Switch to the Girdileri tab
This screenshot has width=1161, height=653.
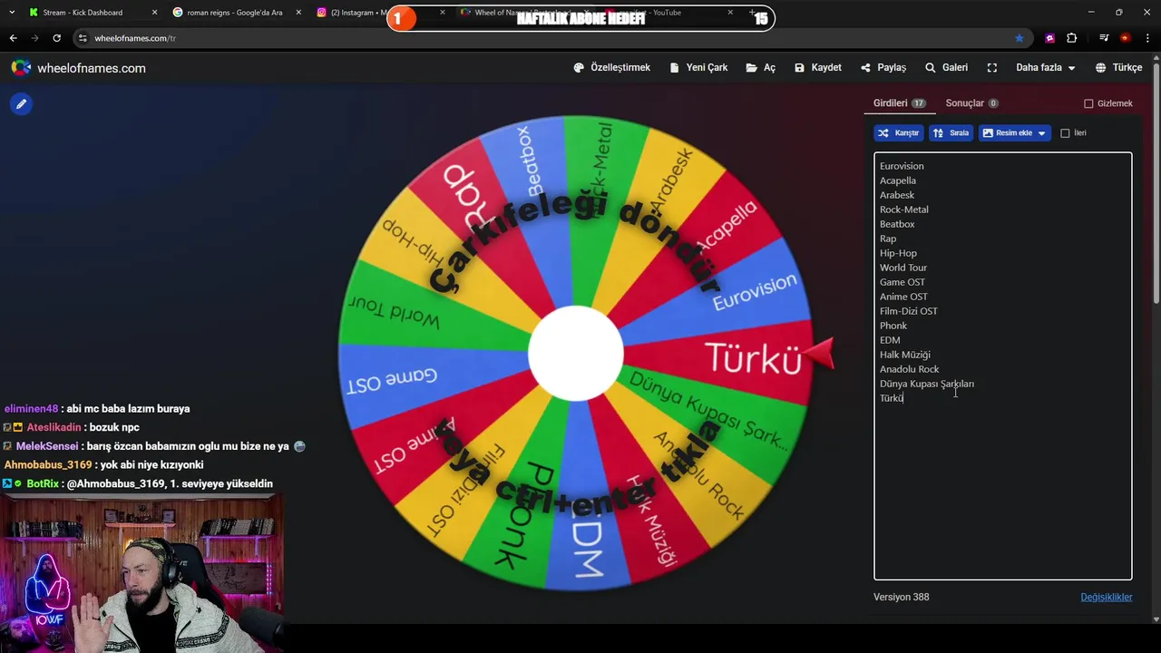click(899, 103)
